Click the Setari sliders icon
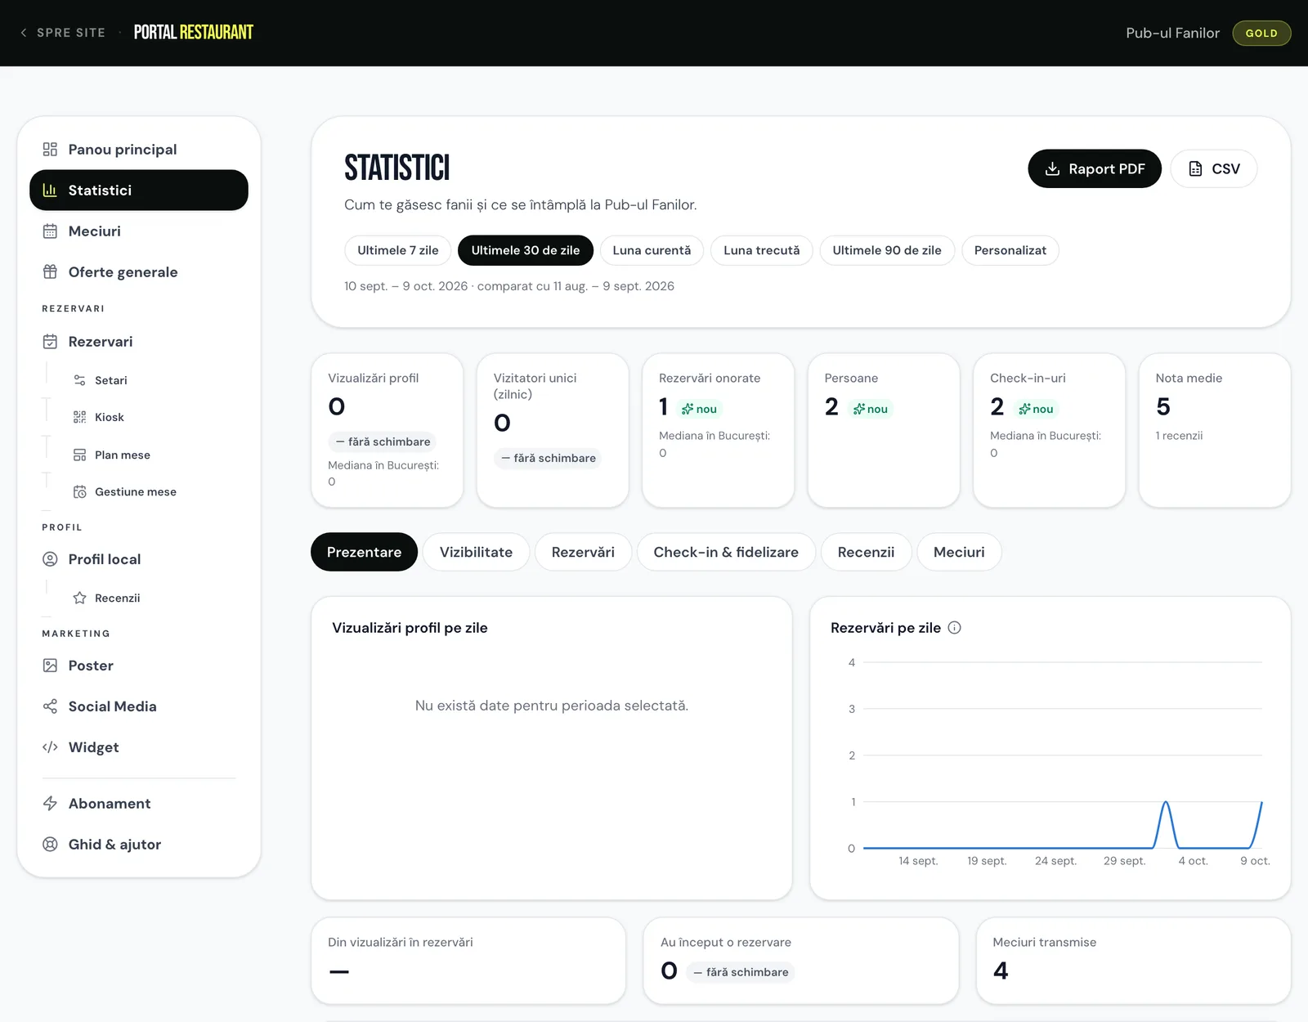The width and height of the screenshot is (1308, 1022). (79, 380)
